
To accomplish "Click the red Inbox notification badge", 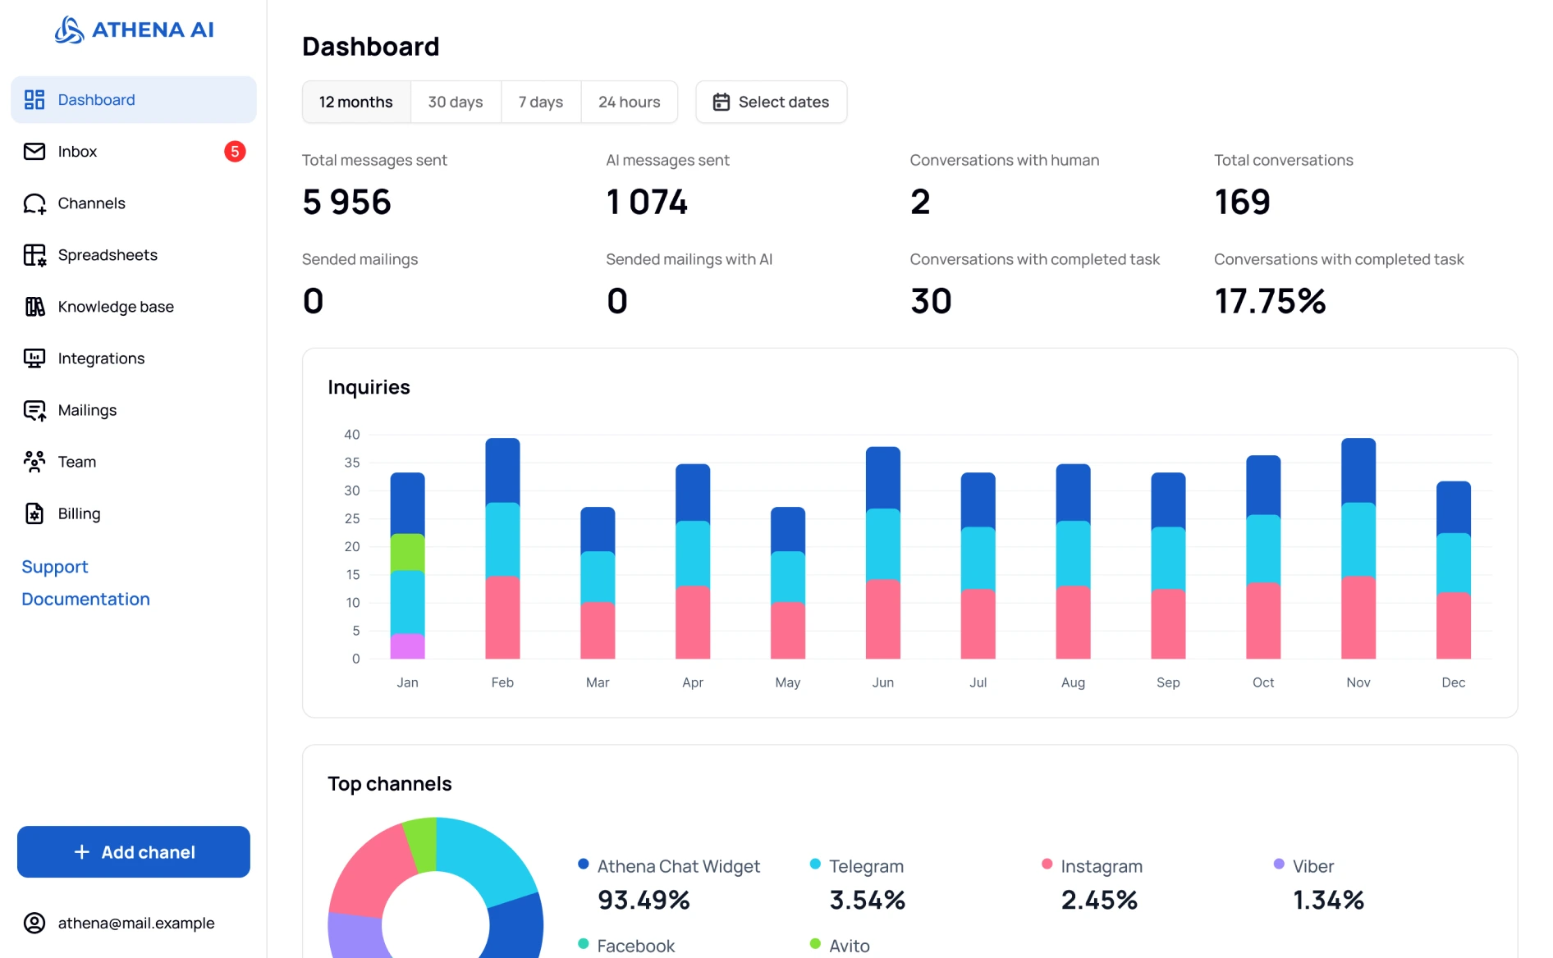I will click(235, 152).
